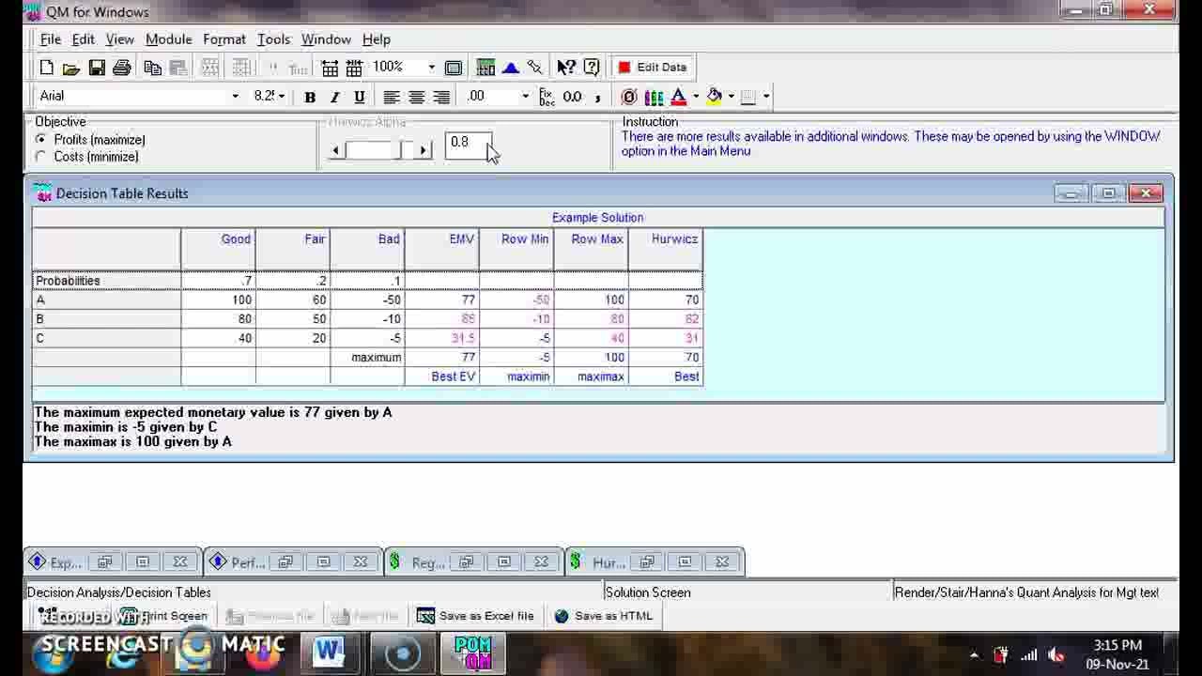Restore the minimized Perf... window

click(x=285, y=562)
